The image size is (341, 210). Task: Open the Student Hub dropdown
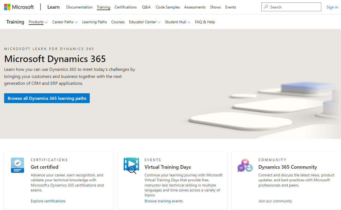coord(178,22)
